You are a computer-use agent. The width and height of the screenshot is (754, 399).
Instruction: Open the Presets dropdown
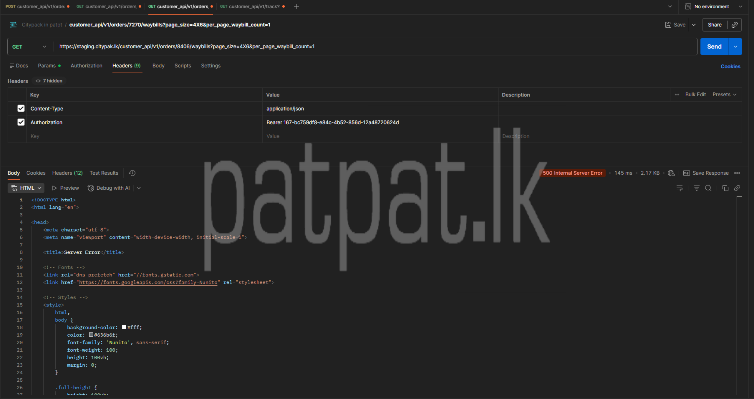pyautogui.click(x=724, y=95)
